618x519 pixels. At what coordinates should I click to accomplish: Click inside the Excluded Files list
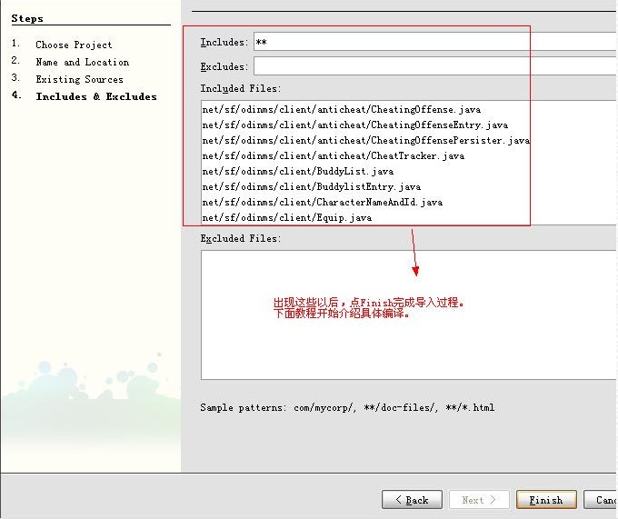(x=409, y=315)
